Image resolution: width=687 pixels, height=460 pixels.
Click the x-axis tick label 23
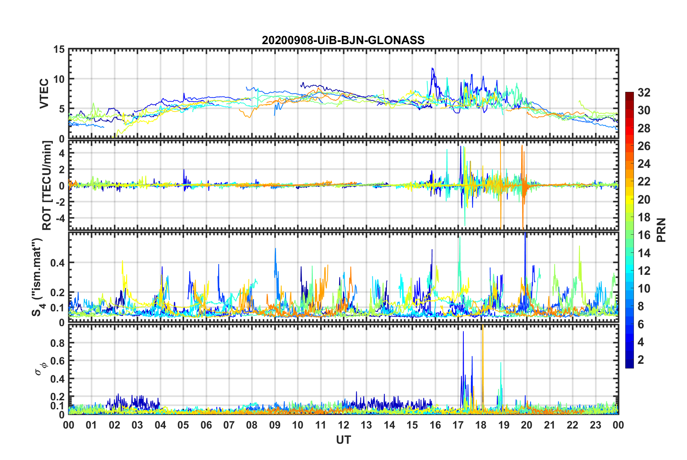(596, 425)
